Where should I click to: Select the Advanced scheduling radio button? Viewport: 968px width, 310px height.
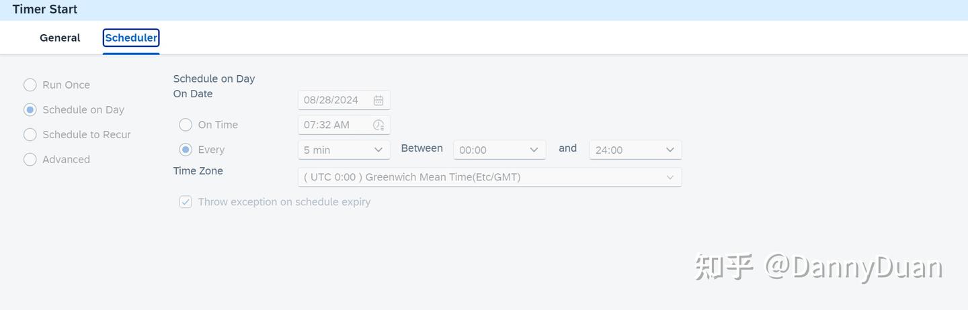click(30, 160)
